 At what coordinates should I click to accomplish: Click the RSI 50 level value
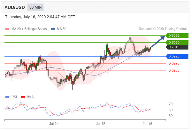(x=171, y=110)
